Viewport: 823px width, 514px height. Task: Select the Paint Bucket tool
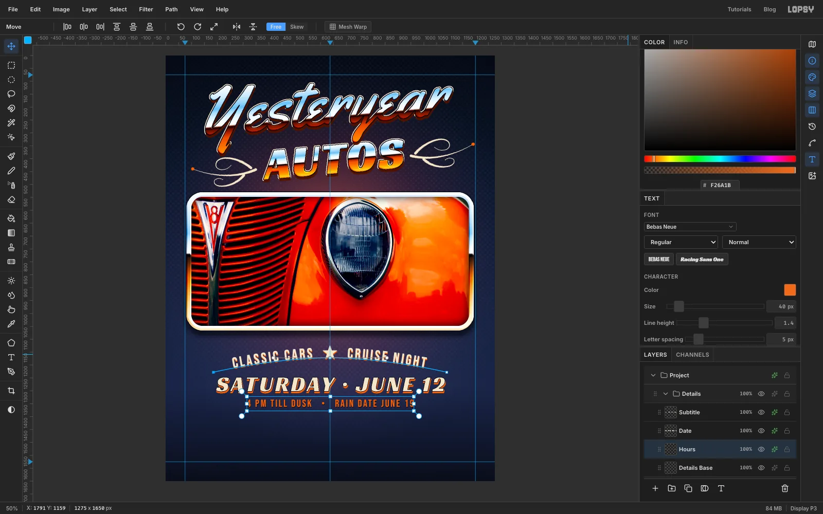pos(11,218)
